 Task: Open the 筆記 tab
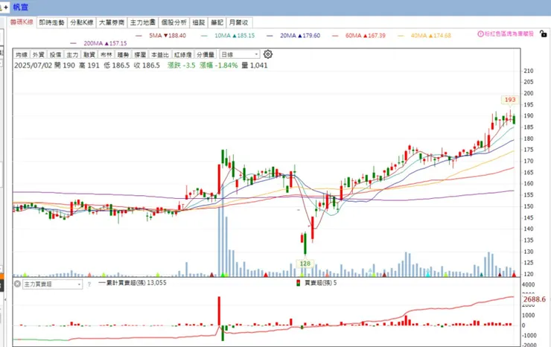tap(217, 22)
